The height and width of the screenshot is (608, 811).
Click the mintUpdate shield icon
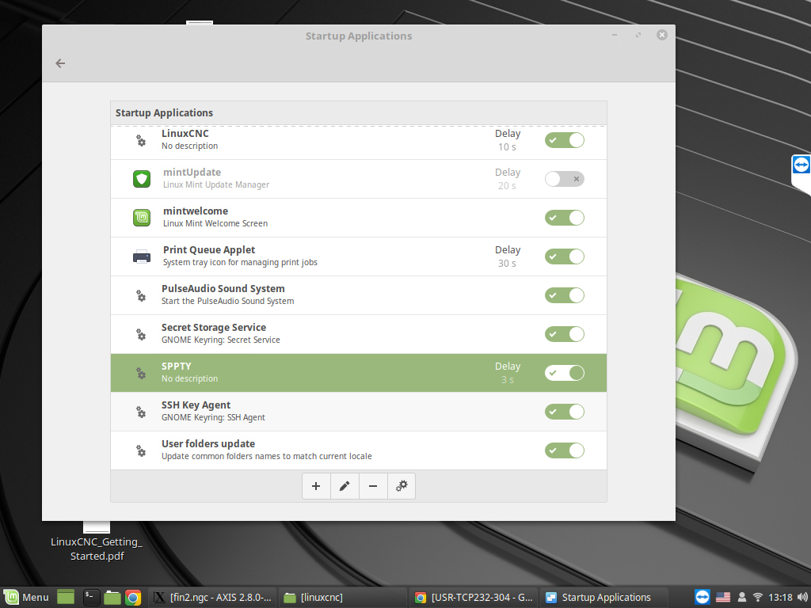(x=142, y=179)
